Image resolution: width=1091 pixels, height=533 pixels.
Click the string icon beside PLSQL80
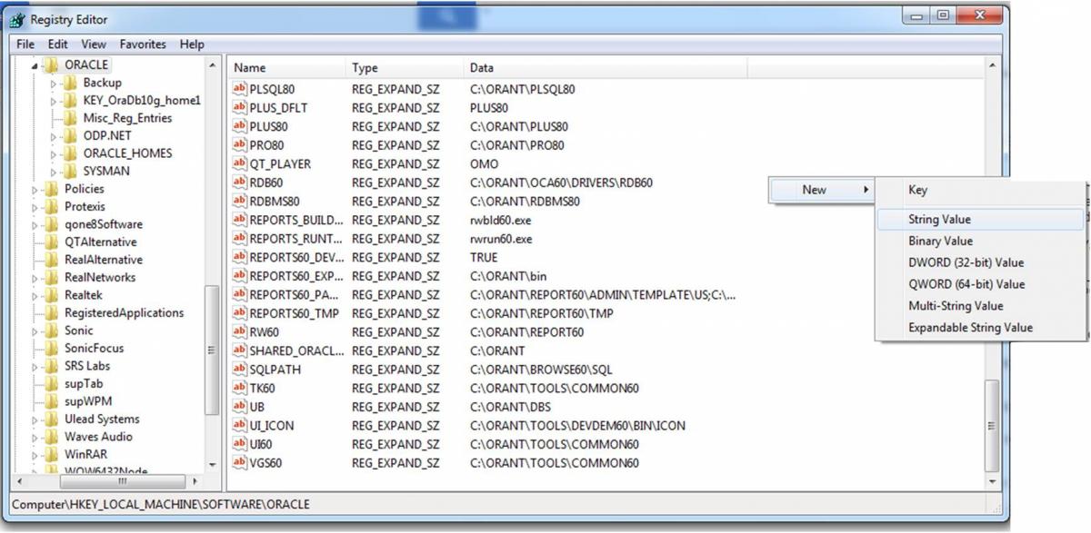coord(240,89)
